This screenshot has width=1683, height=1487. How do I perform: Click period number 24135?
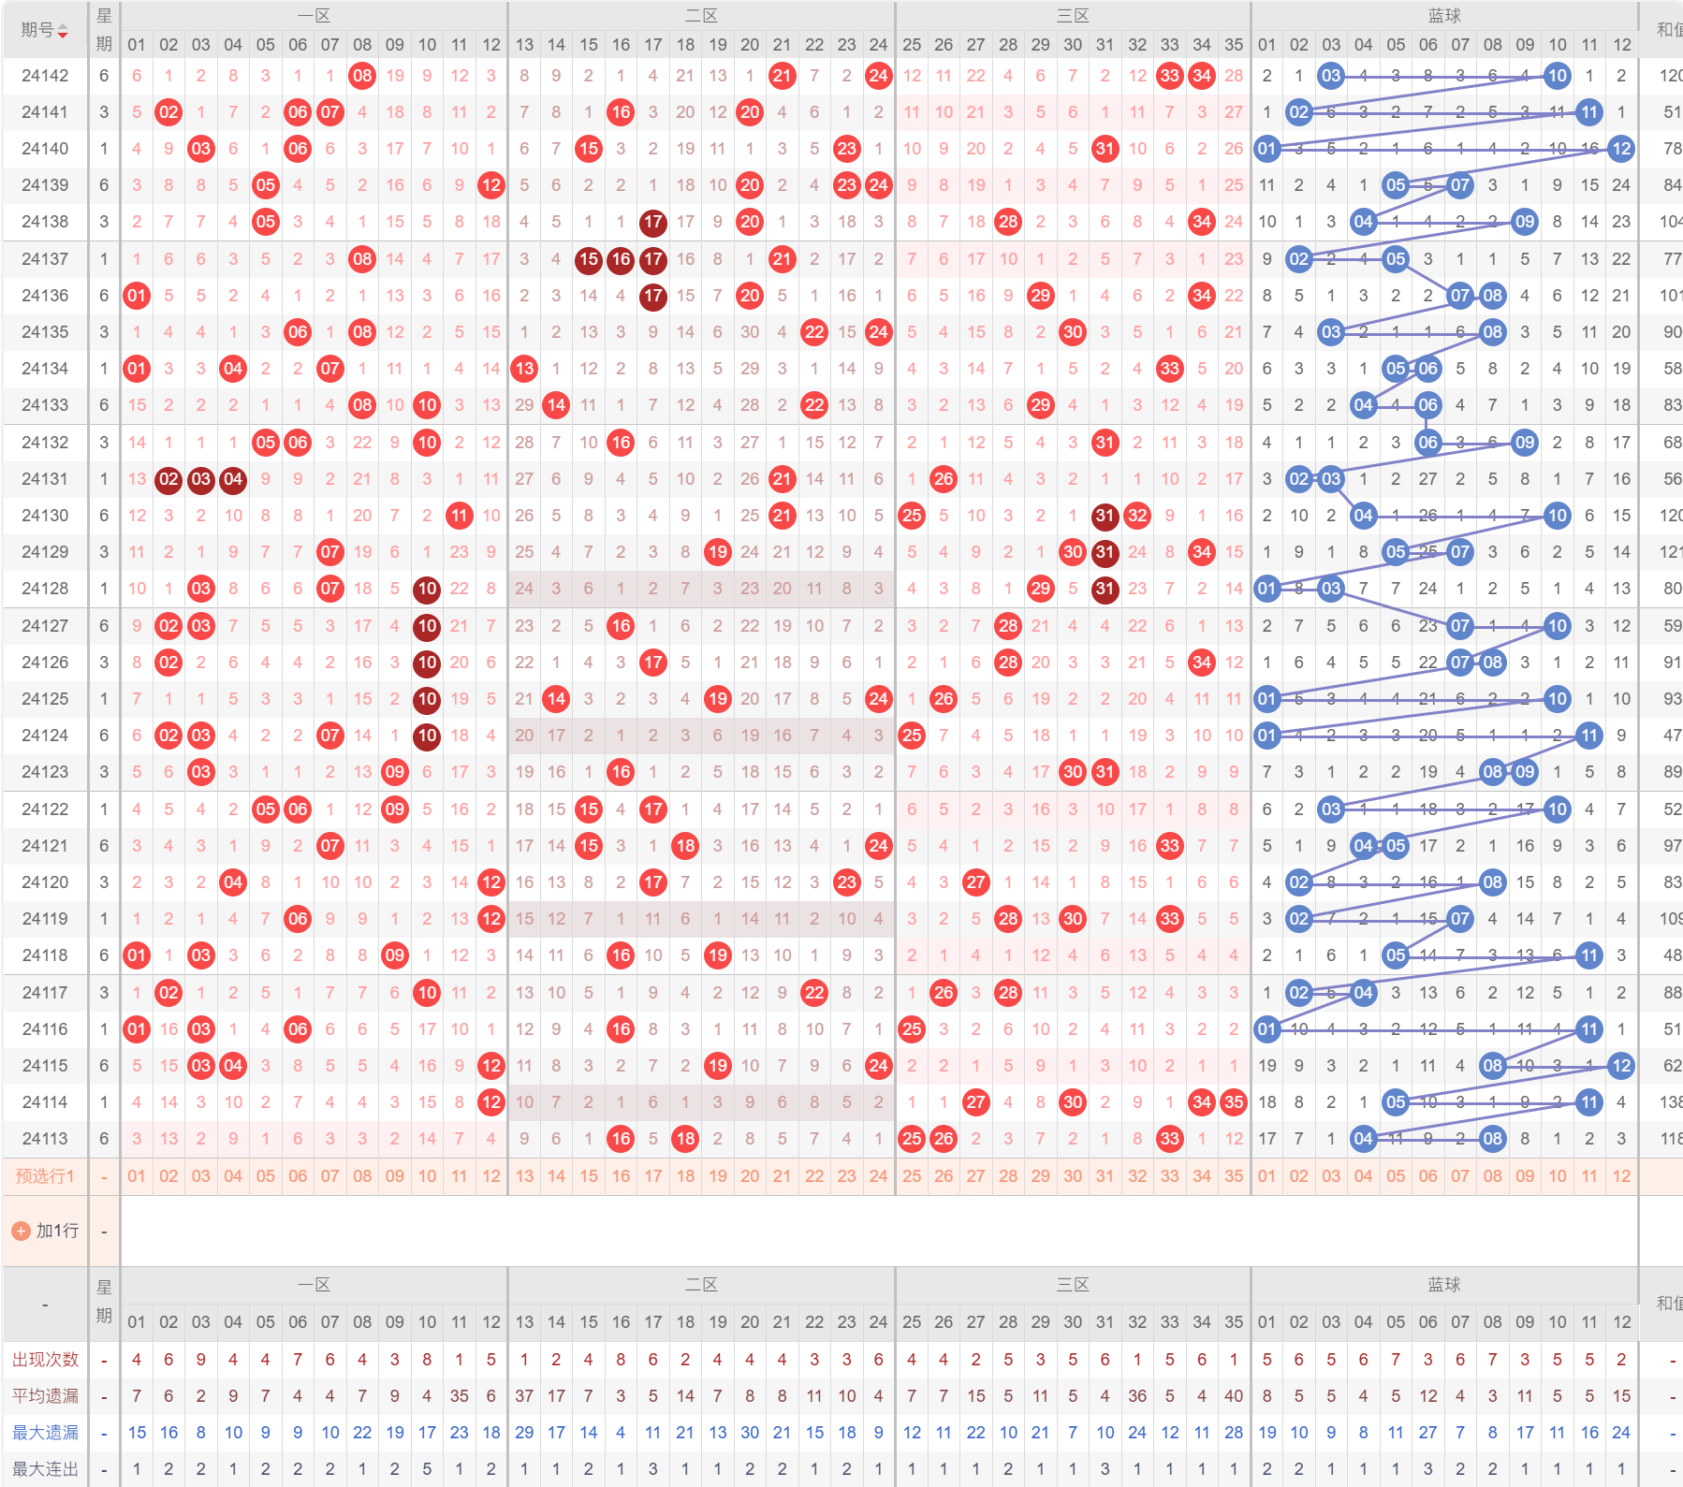click(45, 332)
